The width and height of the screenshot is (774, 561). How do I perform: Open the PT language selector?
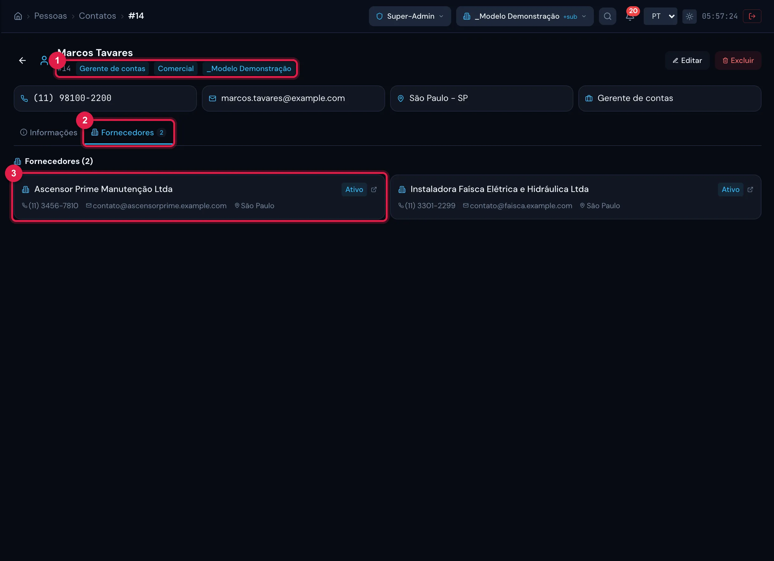[660, 16]
